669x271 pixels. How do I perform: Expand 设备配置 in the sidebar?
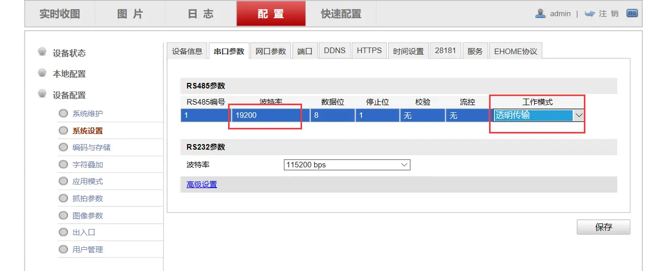click(x=69, y=95)
